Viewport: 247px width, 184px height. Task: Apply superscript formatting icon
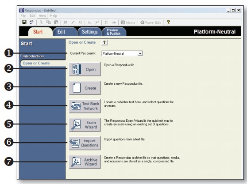click(97, 23)
